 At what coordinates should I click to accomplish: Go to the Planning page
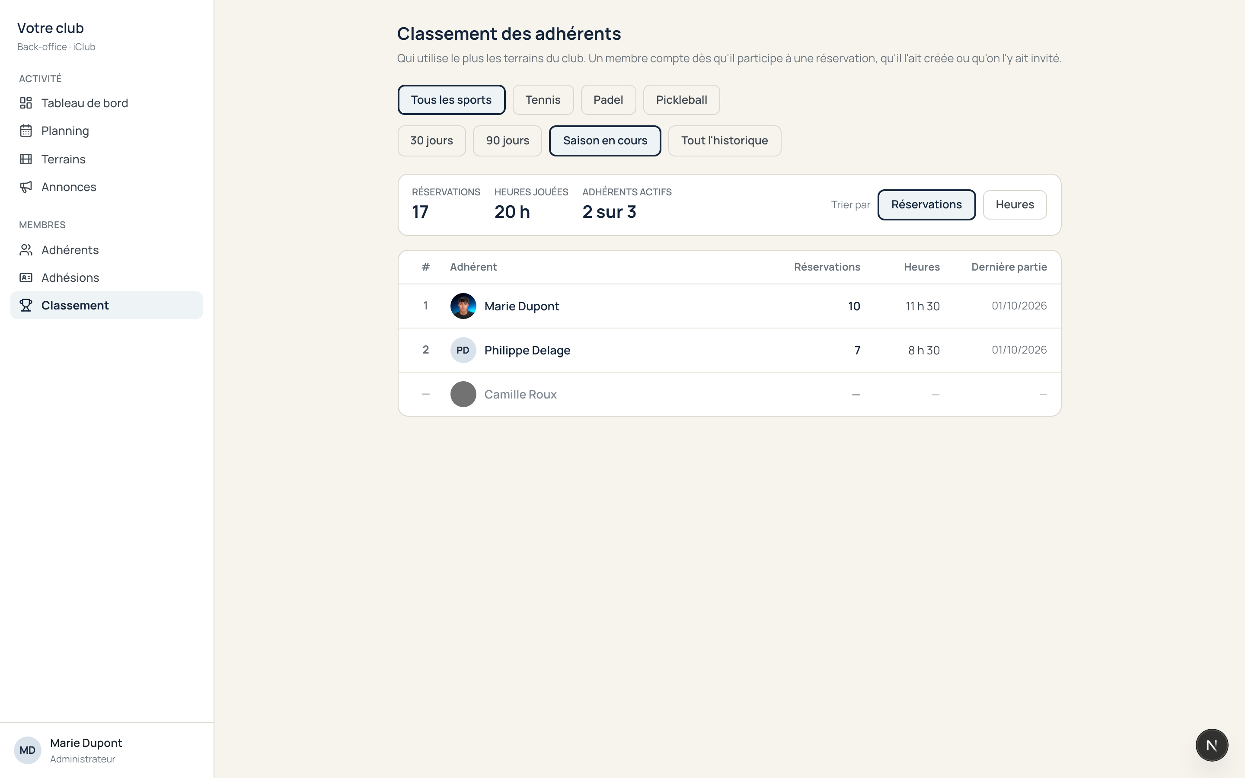tap(106, 131)
